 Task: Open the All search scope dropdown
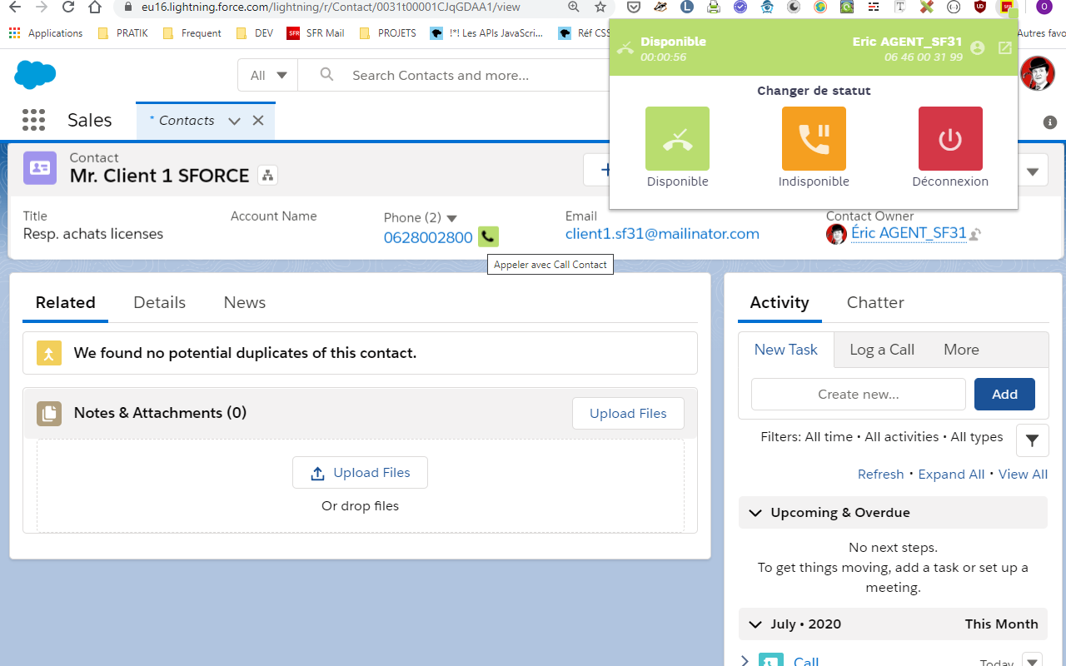pyautogui.click(x=268, y=75)
